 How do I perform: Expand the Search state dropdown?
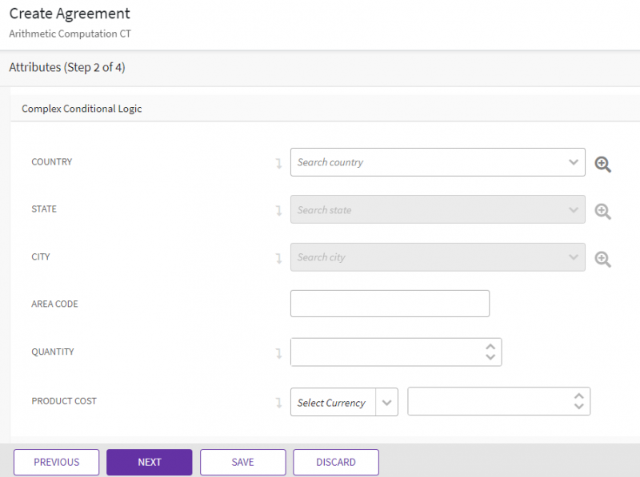coord(573,209)
